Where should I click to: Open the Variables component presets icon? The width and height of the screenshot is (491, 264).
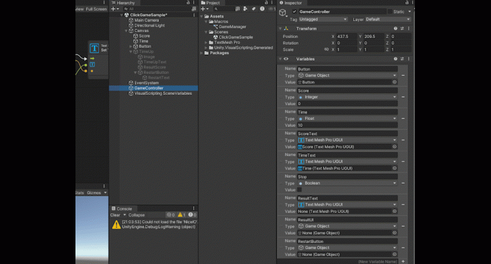pos(402,59)
